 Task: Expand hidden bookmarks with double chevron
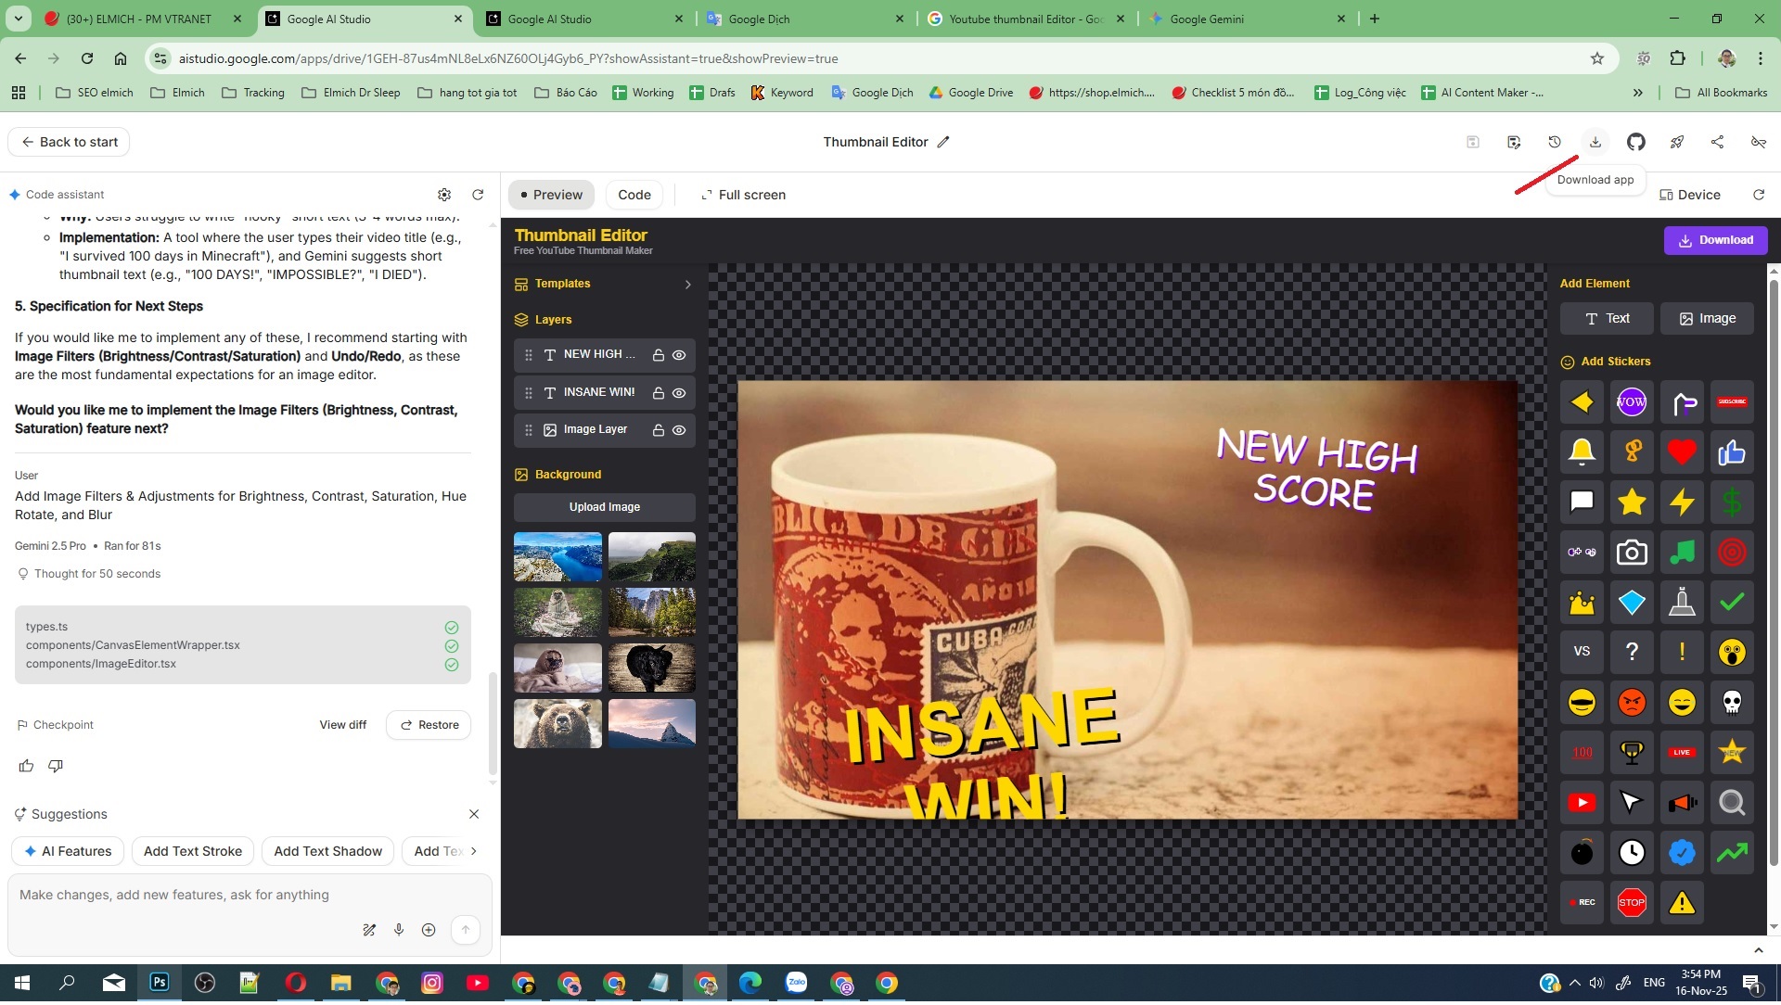(x=1637, y=93)
